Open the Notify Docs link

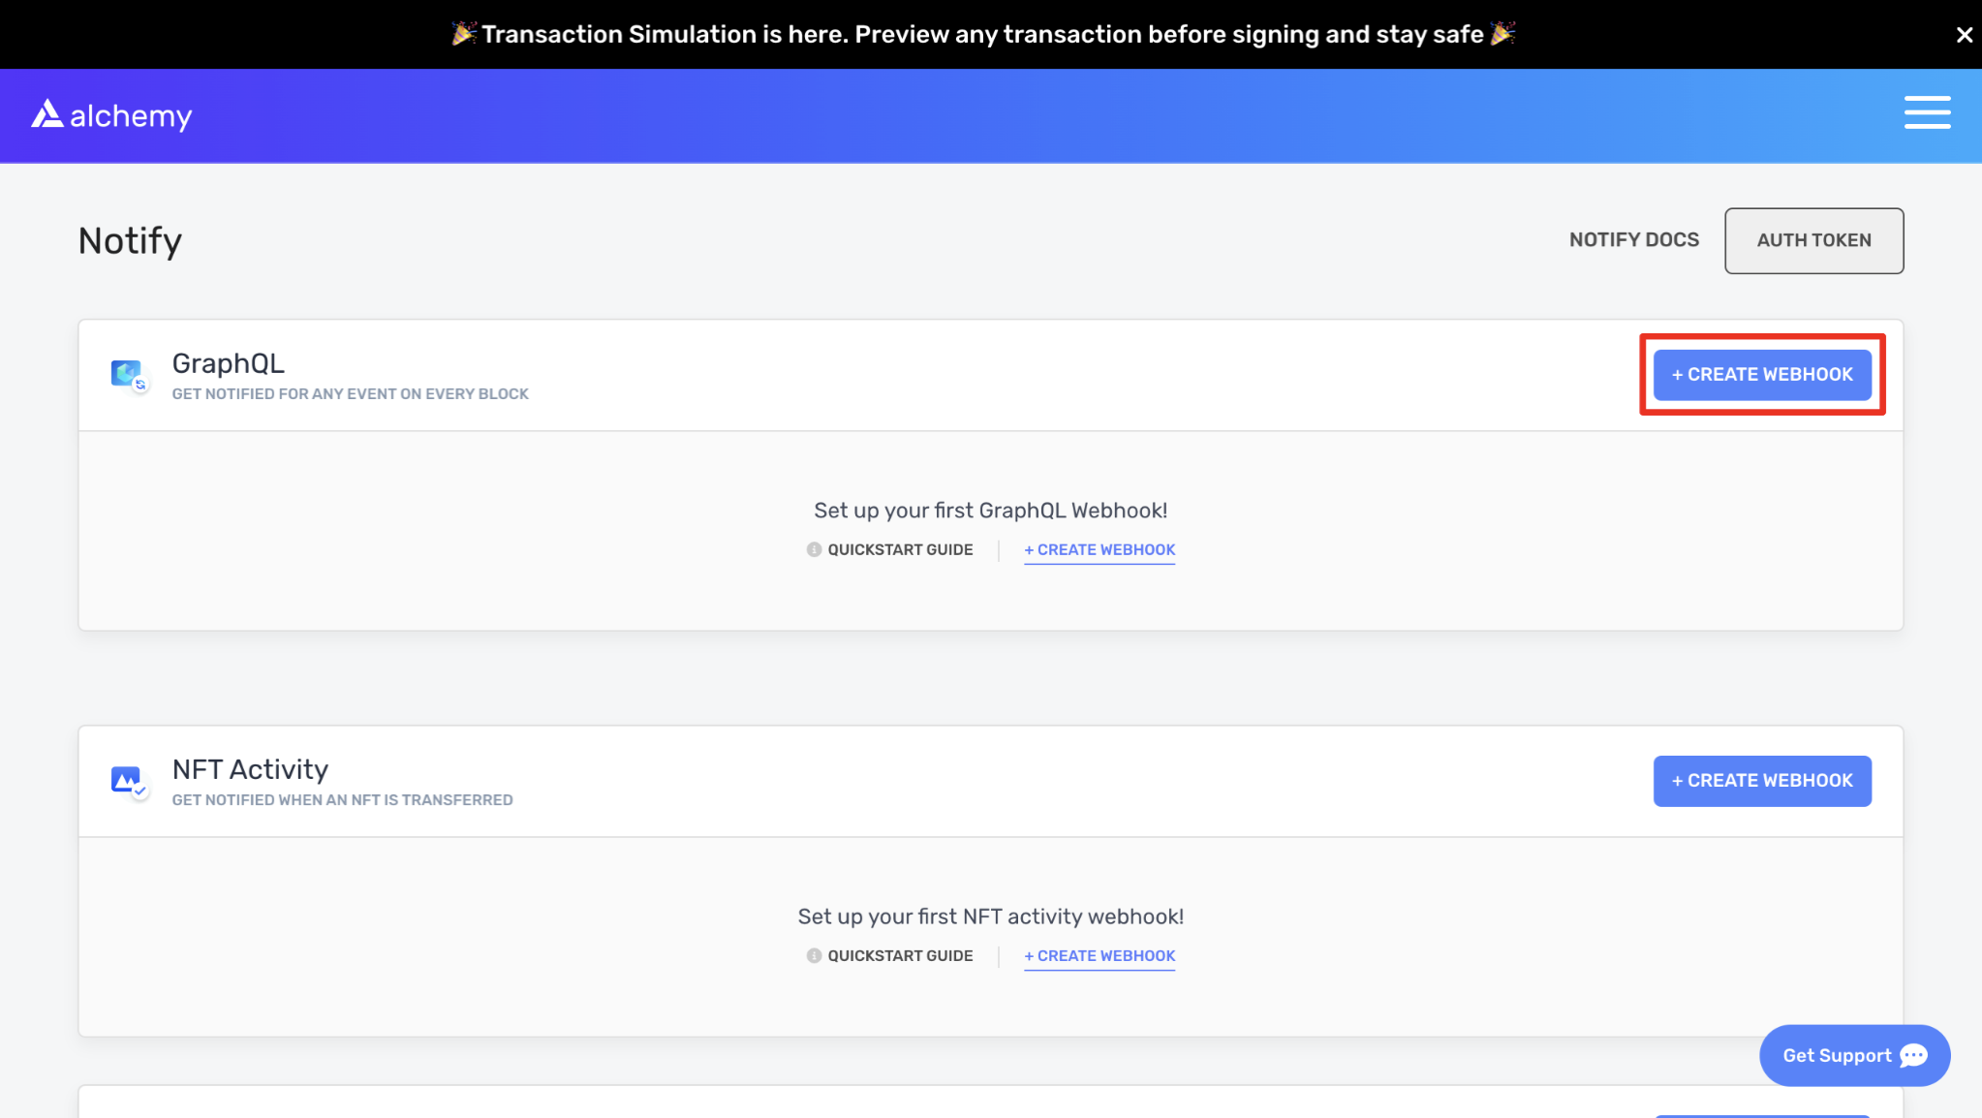pos(1633,240)
